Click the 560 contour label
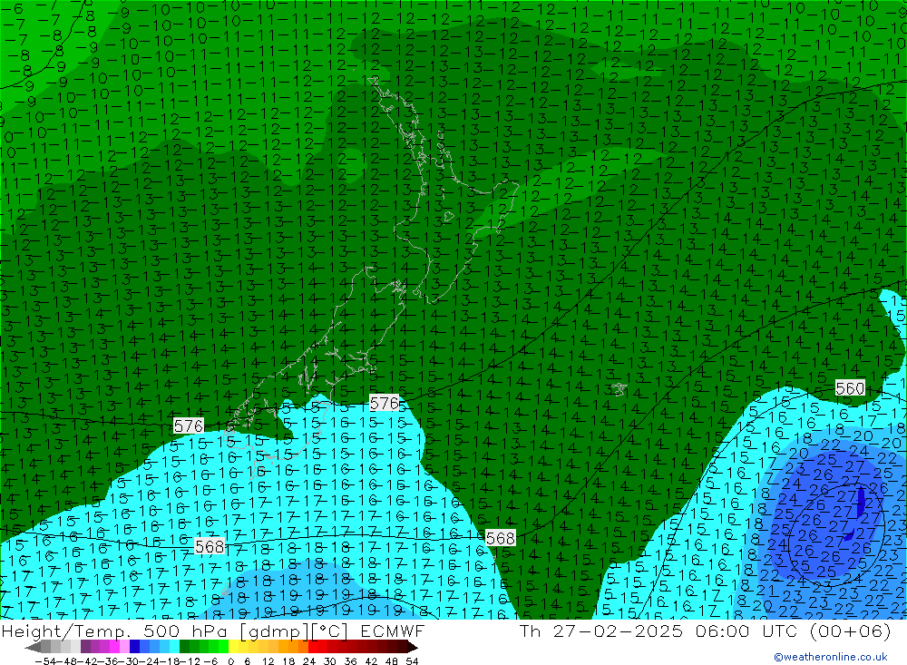The image size is (907, 665). tap(850, 388)
